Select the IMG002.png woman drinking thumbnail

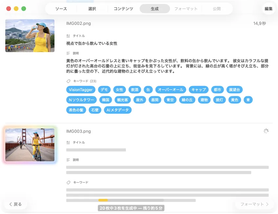coord(30,35)
